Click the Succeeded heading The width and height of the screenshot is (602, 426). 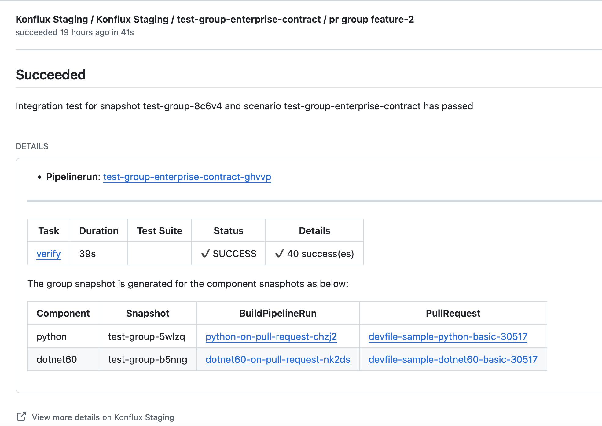click(51, 75)
